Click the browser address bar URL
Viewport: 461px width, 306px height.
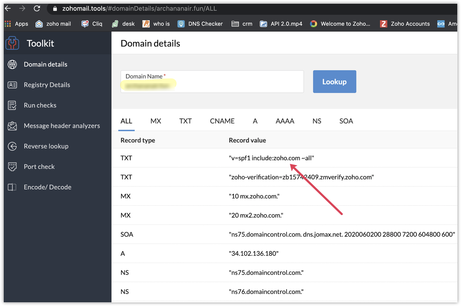140,8
